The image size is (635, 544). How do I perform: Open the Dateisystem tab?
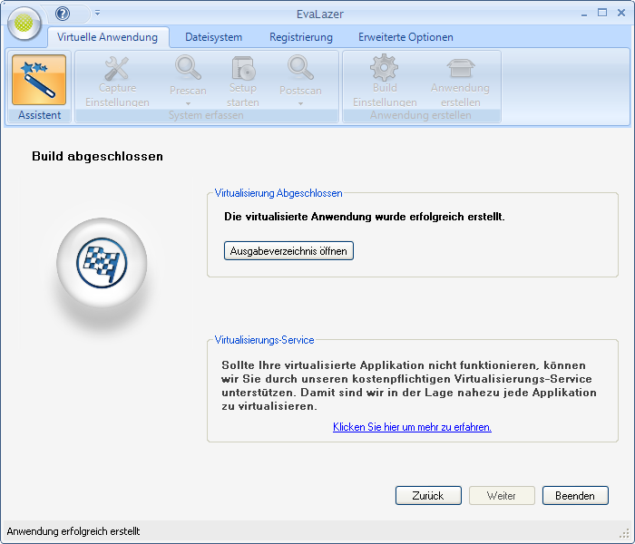[x=213, y=37]
